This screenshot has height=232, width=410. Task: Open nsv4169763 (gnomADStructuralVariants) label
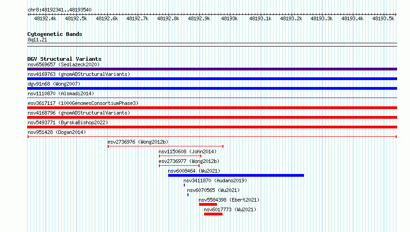(79, 74)
